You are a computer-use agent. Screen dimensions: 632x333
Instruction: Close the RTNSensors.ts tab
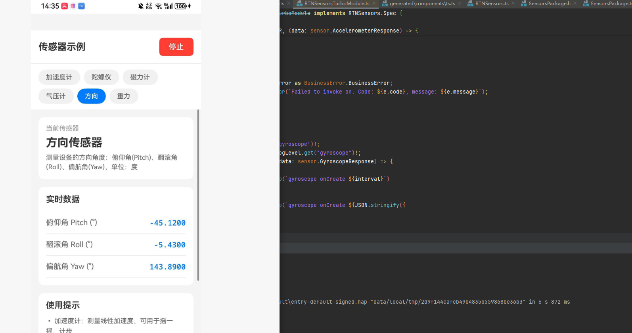(513, 4)
